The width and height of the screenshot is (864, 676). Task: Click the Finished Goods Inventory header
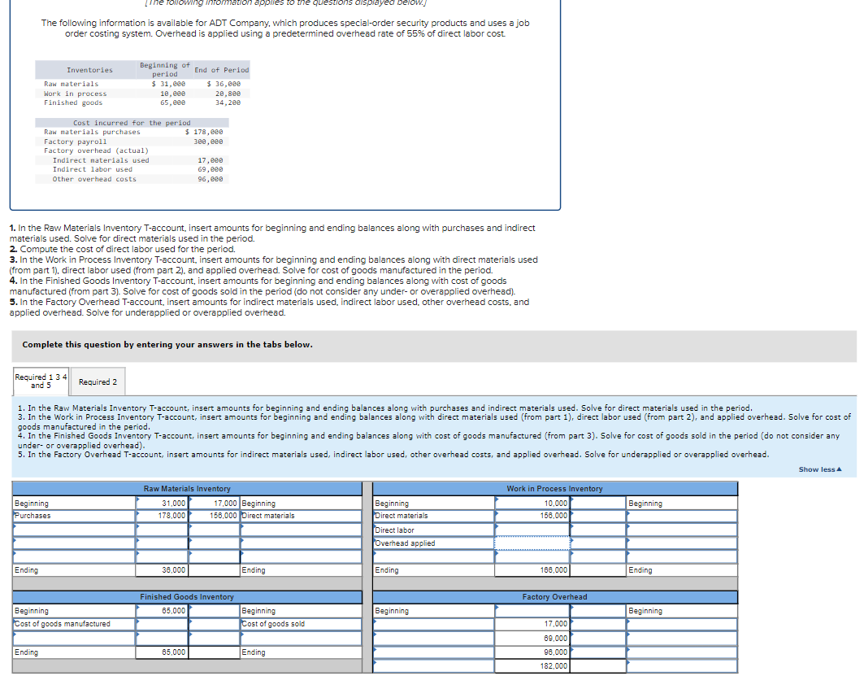coord(187,597)
